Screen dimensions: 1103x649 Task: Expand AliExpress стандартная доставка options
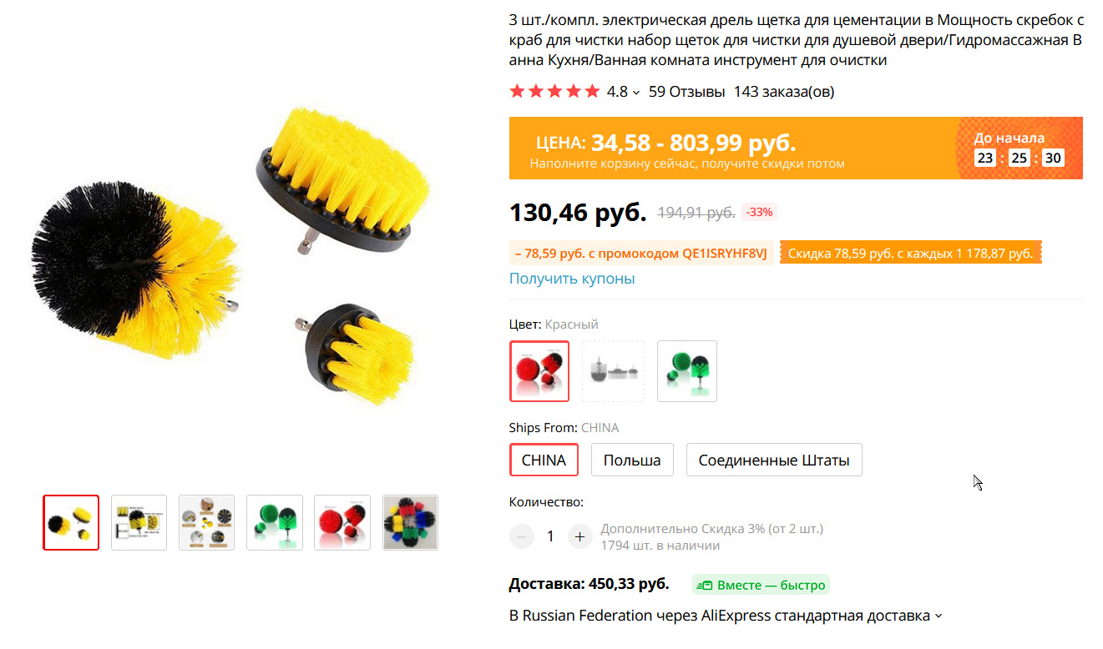tap(939, 616)
